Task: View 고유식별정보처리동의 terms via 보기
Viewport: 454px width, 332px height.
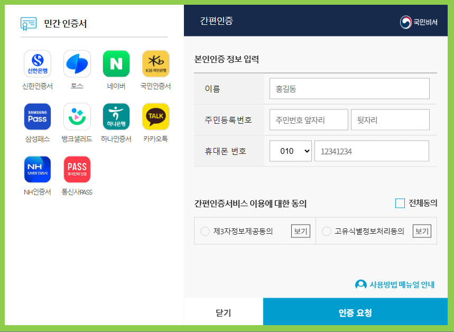Action: (x=422, y=230)
